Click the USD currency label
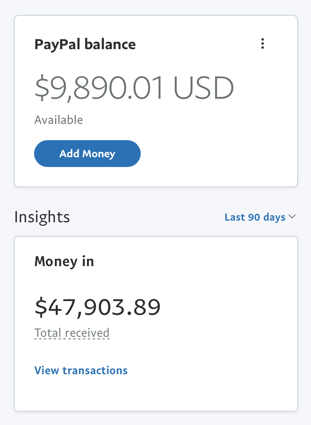 203,88
